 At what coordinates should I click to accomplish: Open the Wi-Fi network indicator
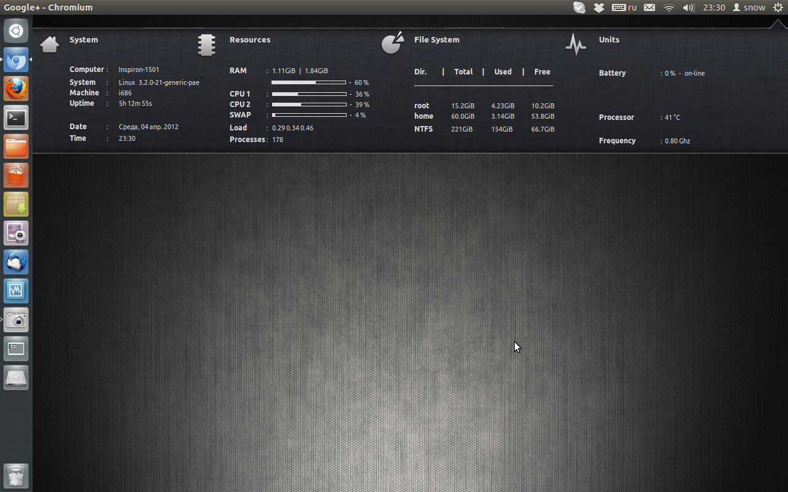pyautogui.click(x=669, y=7)
